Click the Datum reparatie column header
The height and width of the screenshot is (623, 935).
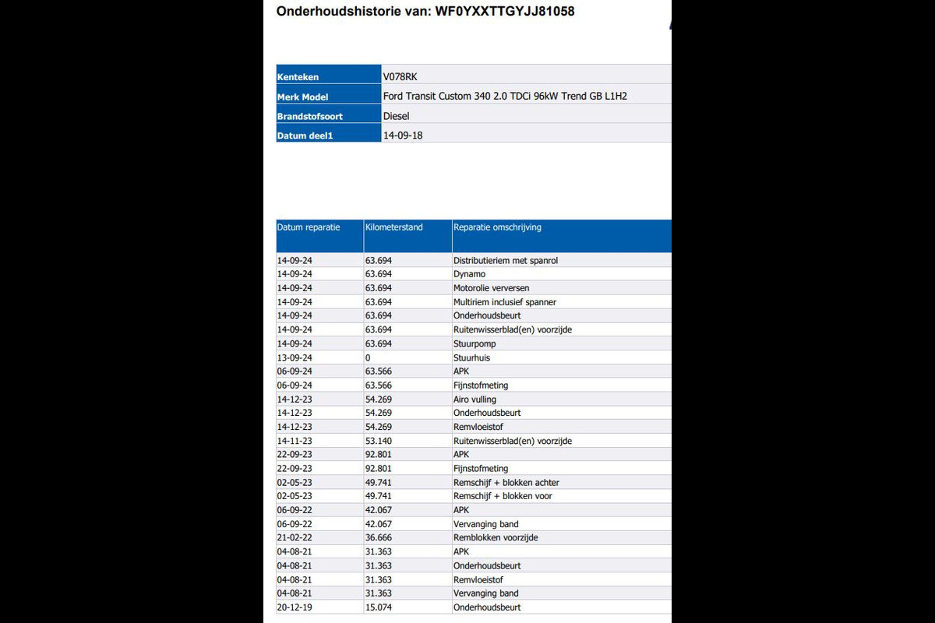(x=309, y=227)
